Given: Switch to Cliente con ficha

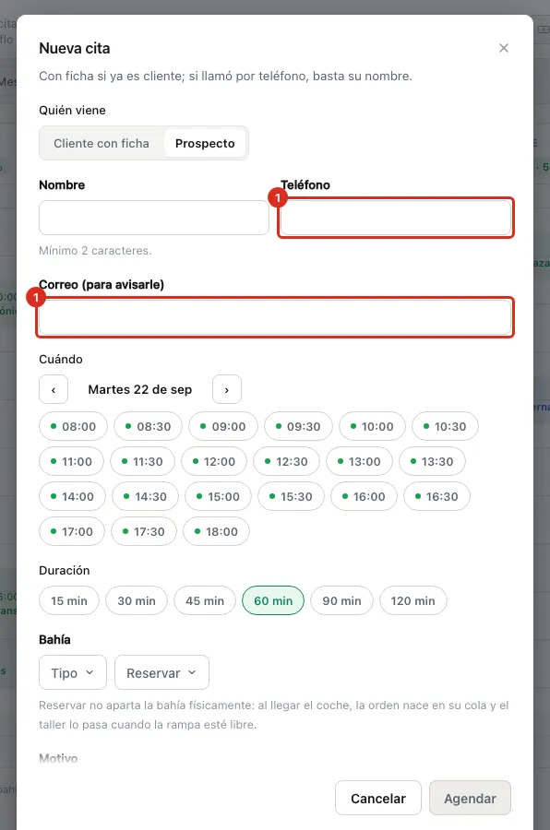Looking at the screenshot, I should [102, 144].
